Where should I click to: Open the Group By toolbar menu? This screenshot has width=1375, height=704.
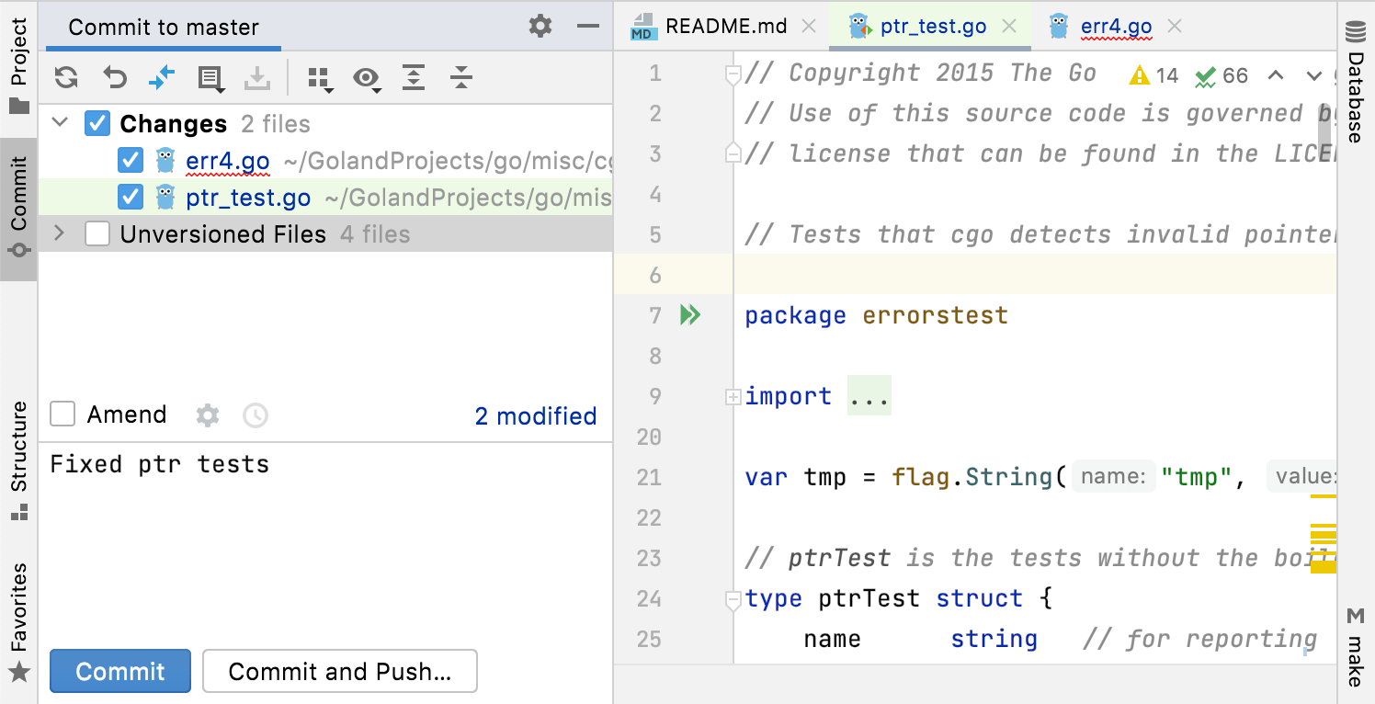tap(320, 79)
